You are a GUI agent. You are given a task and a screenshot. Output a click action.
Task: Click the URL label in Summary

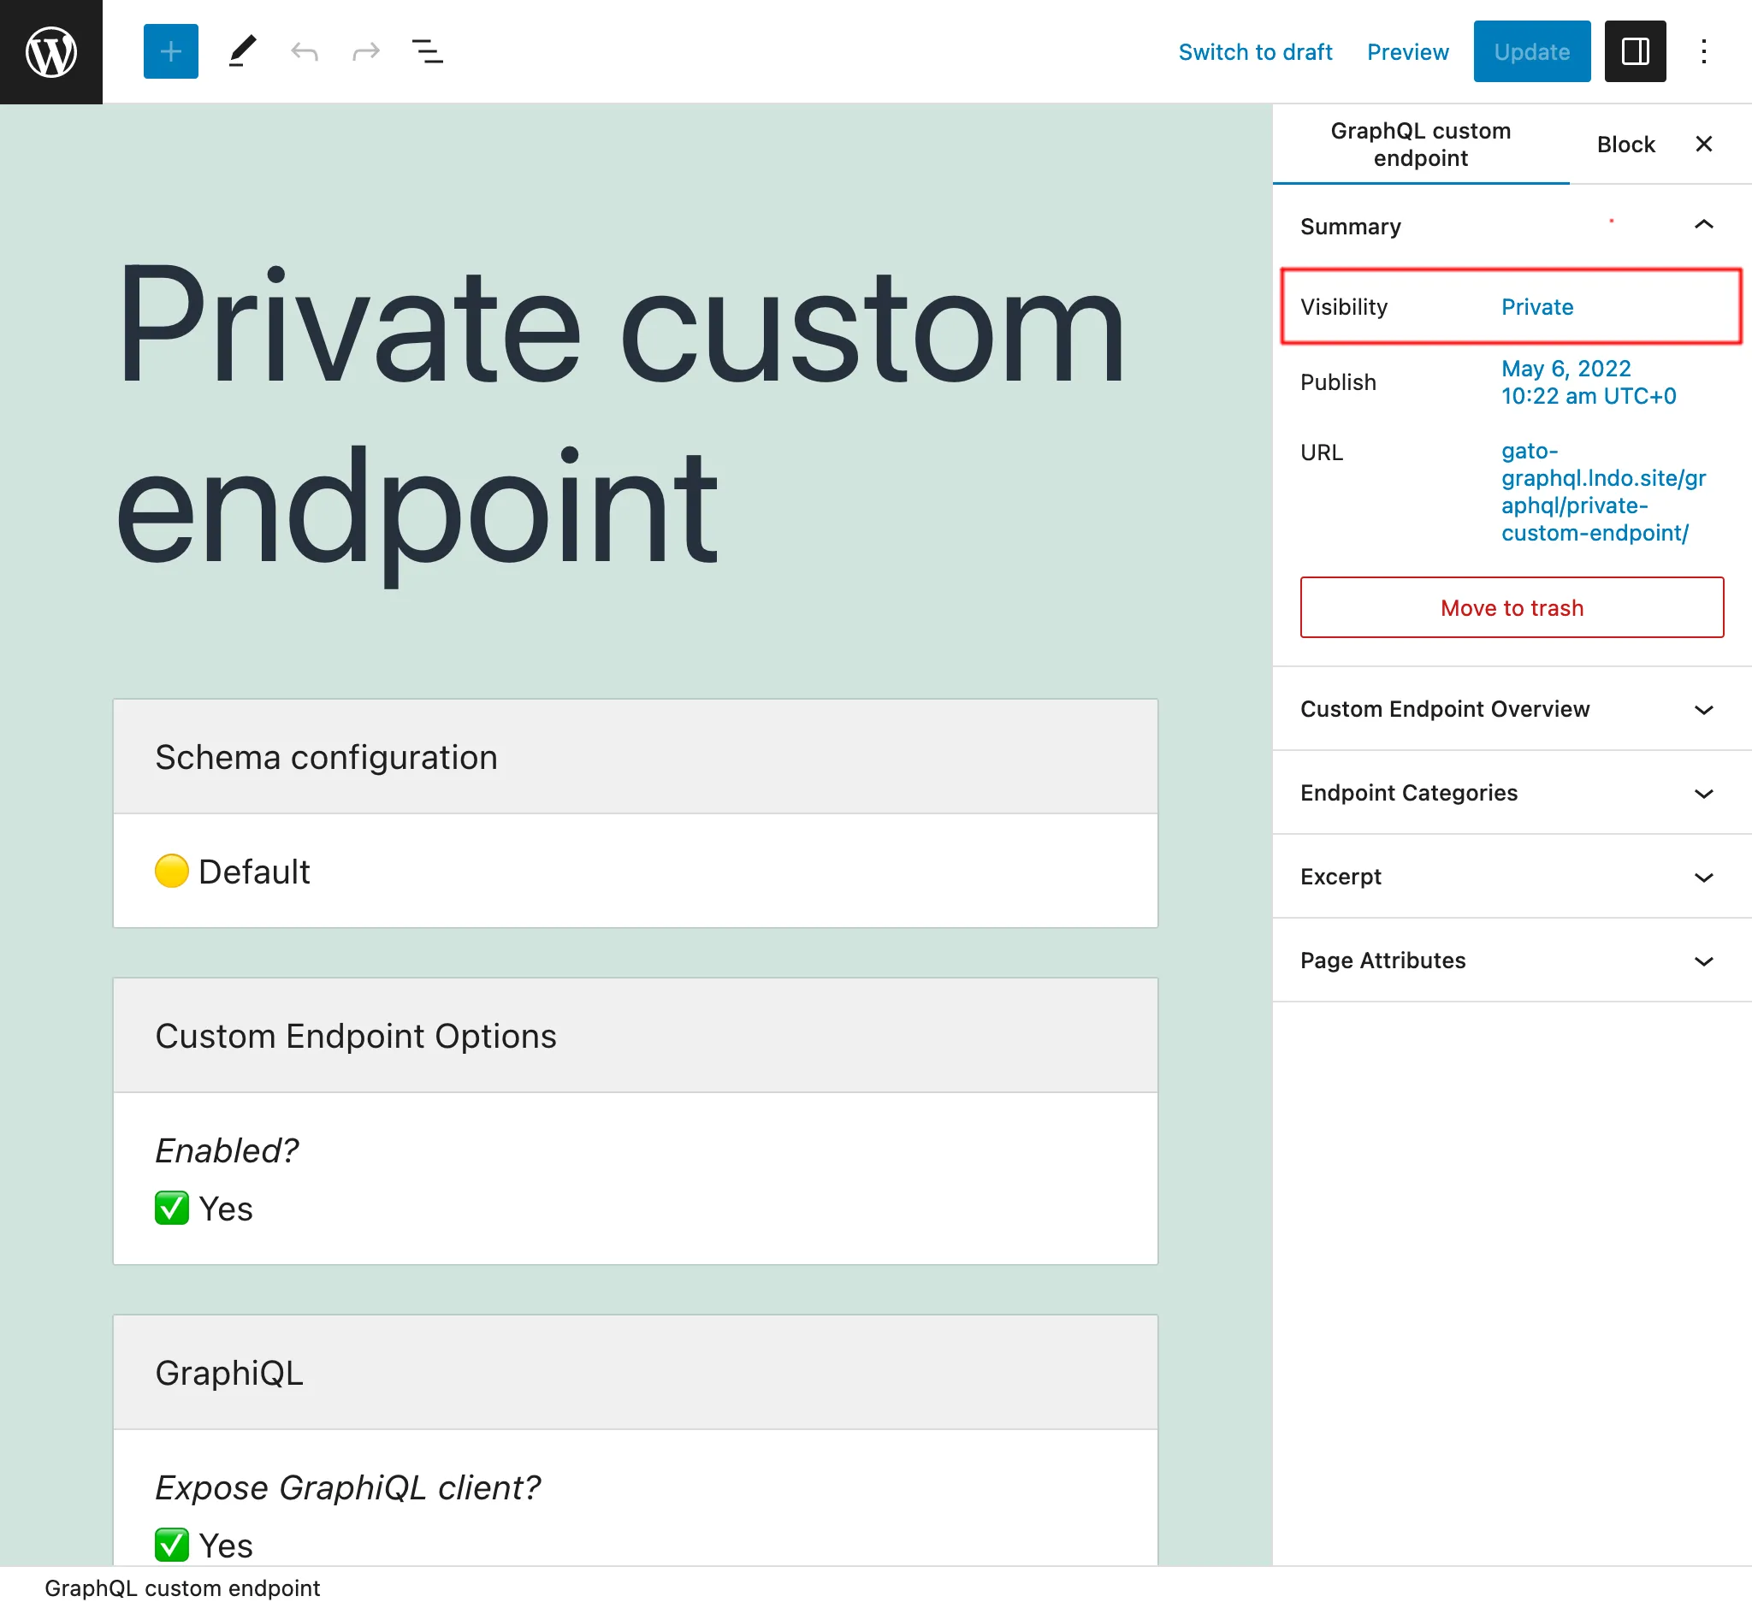click(x=1321, y=452)
